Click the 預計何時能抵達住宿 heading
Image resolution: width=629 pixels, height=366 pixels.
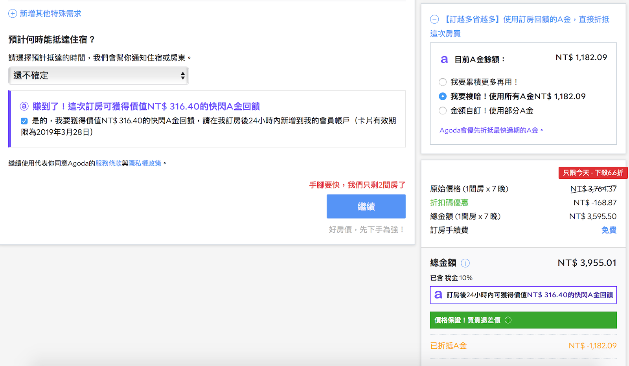pos(52,39)
